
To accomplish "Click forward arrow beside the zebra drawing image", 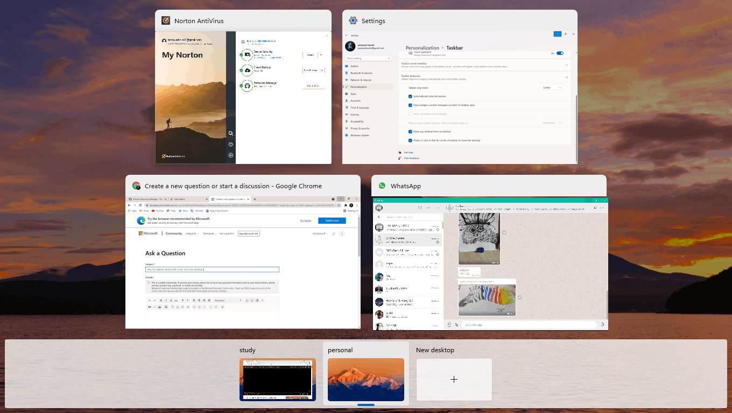I will [x=520, y=297].
